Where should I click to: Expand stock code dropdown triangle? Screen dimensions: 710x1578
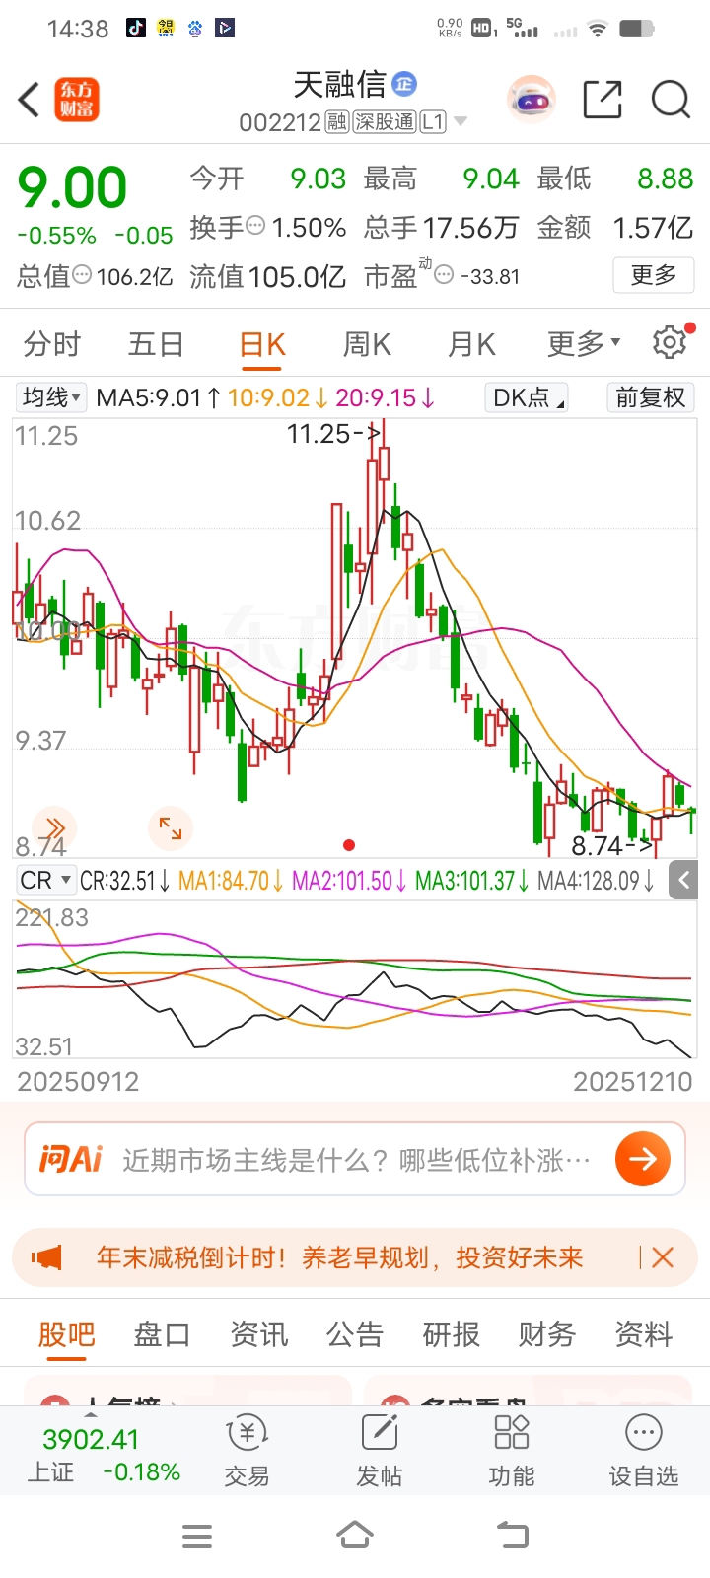pos(460,122)
